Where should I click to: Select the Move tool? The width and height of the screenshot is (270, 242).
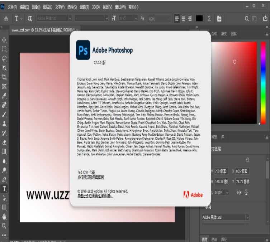[4, 40]
